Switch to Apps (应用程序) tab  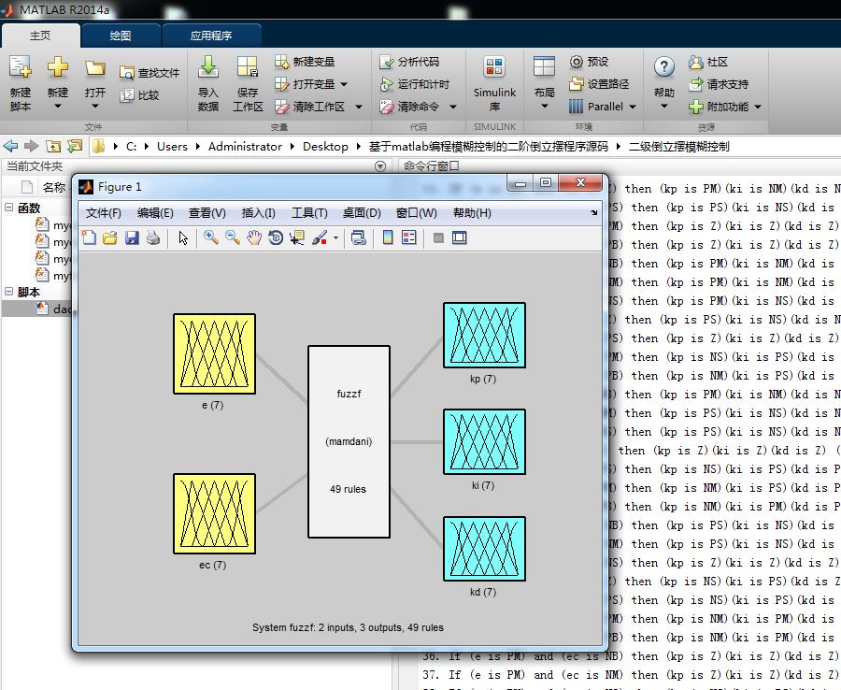click(x=211, y=36)
